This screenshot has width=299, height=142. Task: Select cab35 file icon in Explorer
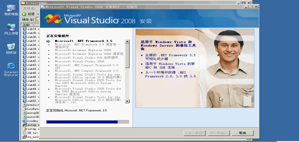[25, 33]
